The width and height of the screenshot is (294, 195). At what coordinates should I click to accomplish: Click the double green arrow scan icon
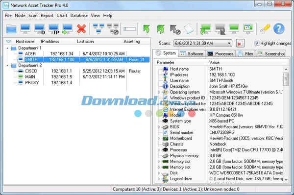(x=161, y=29)
